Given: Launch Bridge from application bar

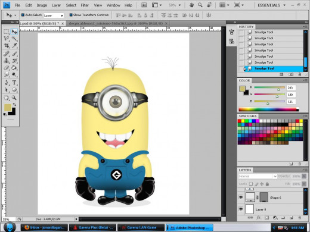Looking at the screenshot, I should (144, 5).
